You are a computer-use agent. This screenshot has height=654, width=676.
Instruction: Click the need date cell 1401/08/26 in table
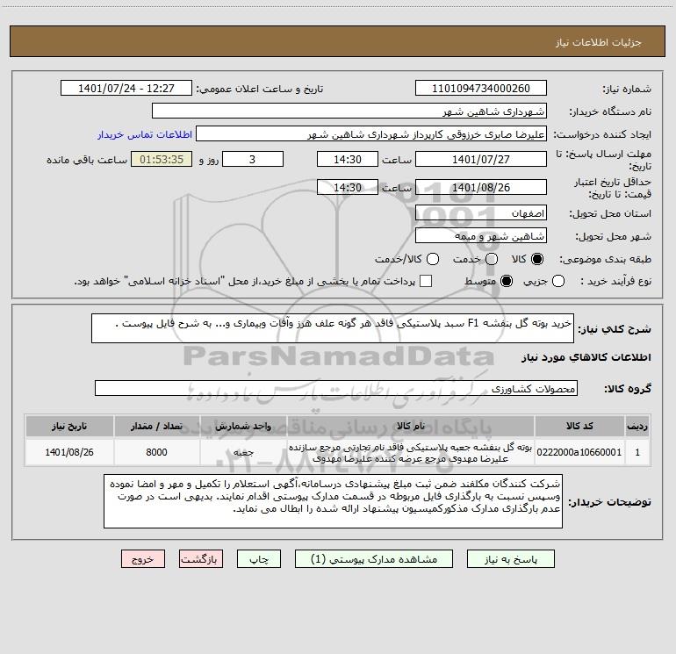[x=69, y=452]
